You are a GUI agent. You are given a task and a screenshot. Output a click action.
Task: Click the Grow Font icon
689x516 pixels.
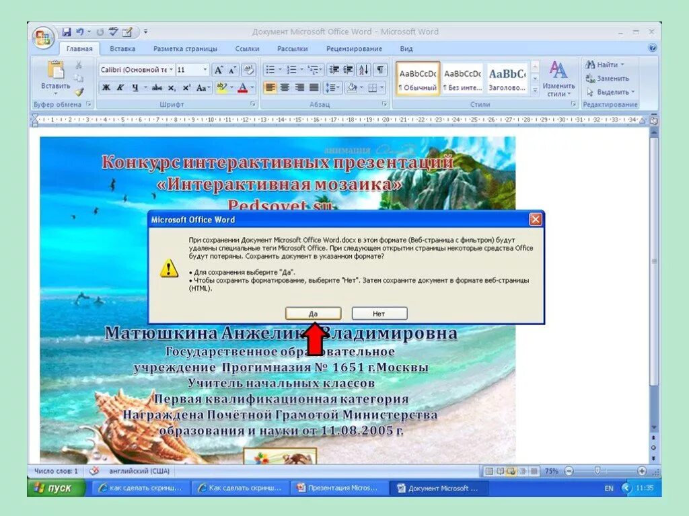[219, 70]
